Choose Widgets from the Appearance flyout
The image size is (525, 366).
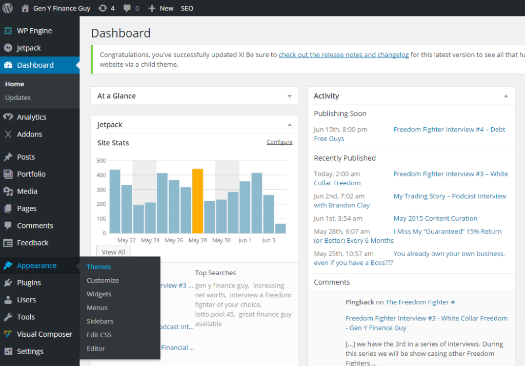tap(99, 294)
